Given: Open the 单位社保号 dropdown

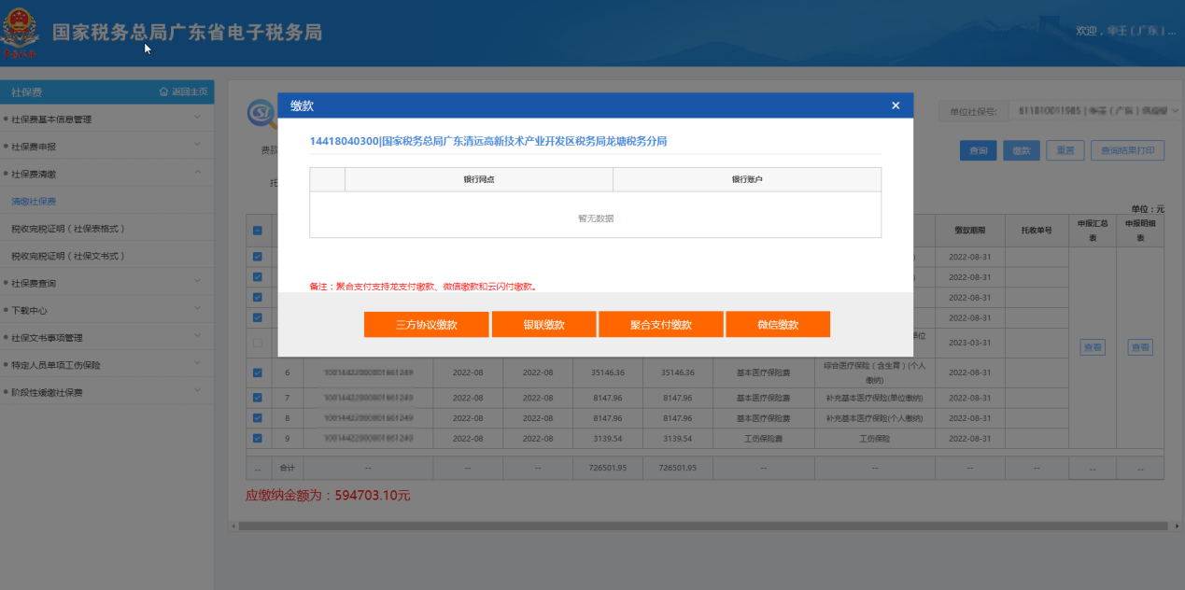Looking at the screenshot, I should pyautogui.click(x=1096, y=111).
